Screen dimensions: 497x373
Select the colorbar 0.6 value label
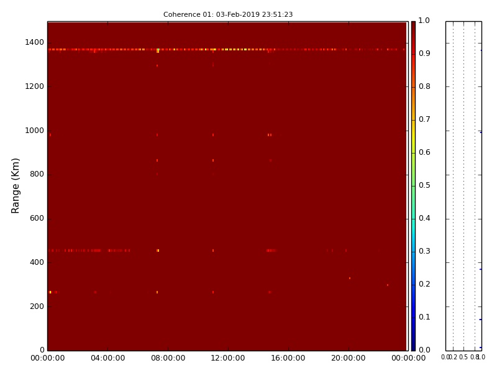point(424,152)
